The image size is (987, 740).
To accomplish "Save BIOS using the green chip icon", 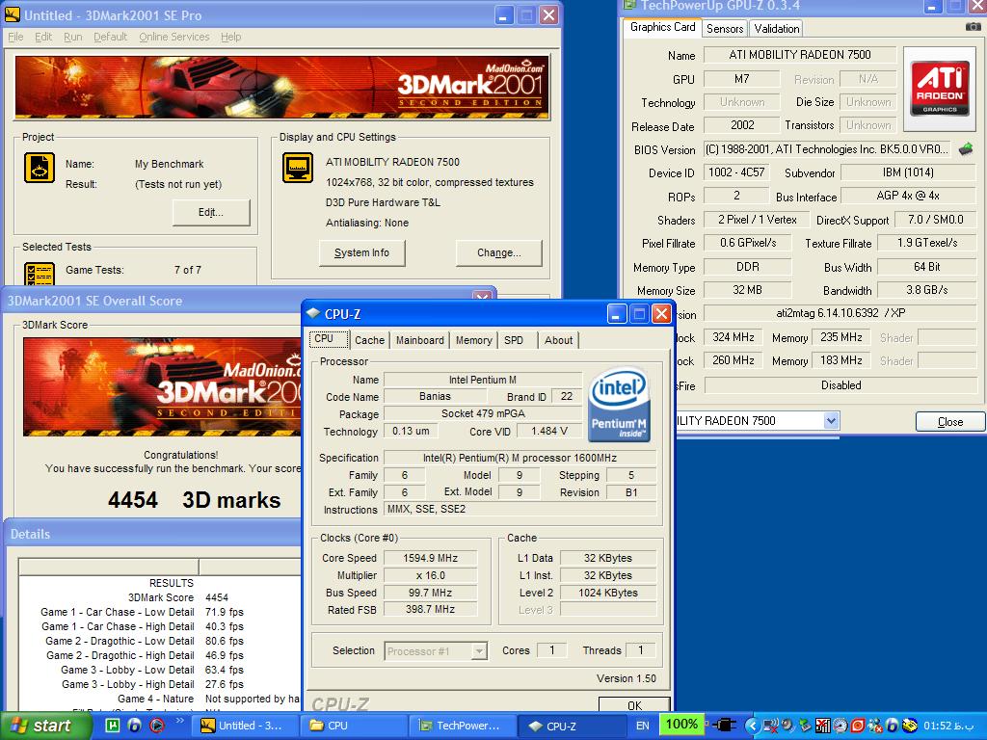I will [966, 149].
